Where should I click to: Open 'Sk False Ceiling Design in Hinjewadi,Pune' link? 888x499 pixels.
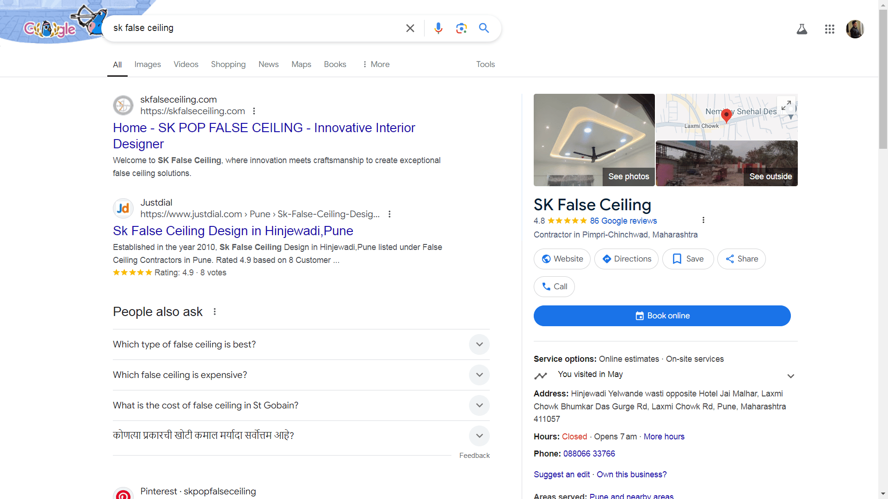[x=233, y=231]
